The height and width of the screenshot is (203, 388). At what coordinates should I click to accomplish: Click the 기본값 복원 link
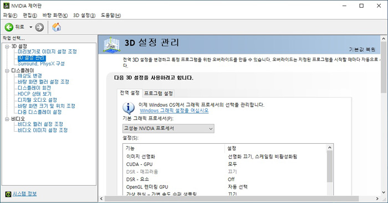(x=362, y=49)
